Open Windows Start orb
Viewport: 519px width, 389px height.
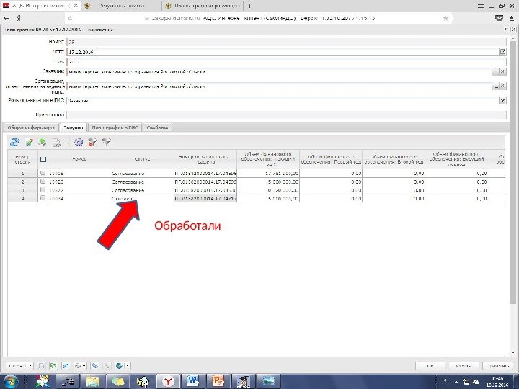(x=10, y=381)
